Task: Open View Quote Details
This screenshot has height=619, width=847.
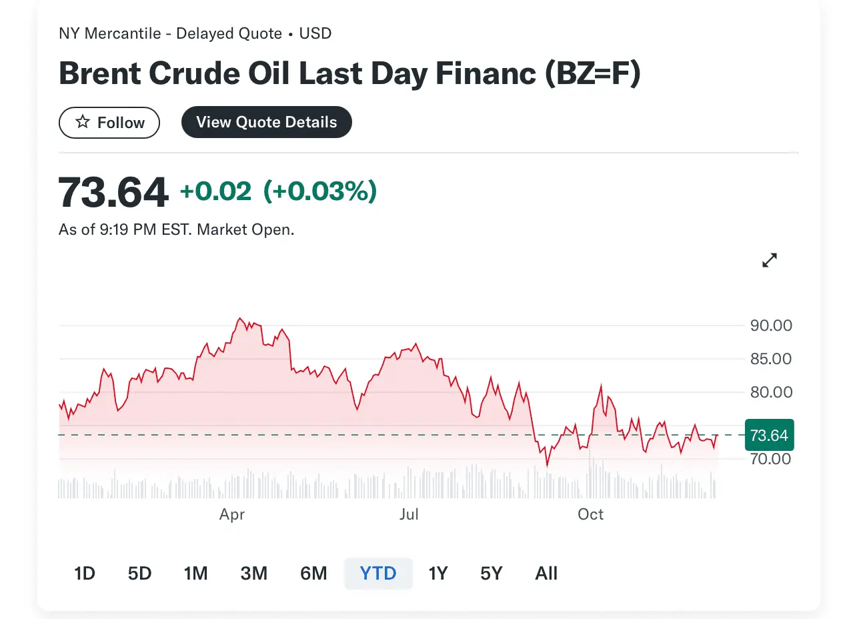Action: pyautogui.click(x=266, y=122)
